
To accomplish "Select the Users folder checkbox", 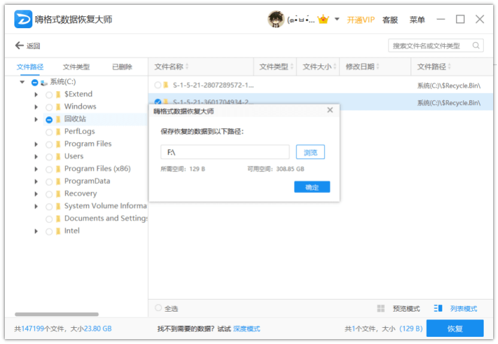I will (x=49, y=157).
